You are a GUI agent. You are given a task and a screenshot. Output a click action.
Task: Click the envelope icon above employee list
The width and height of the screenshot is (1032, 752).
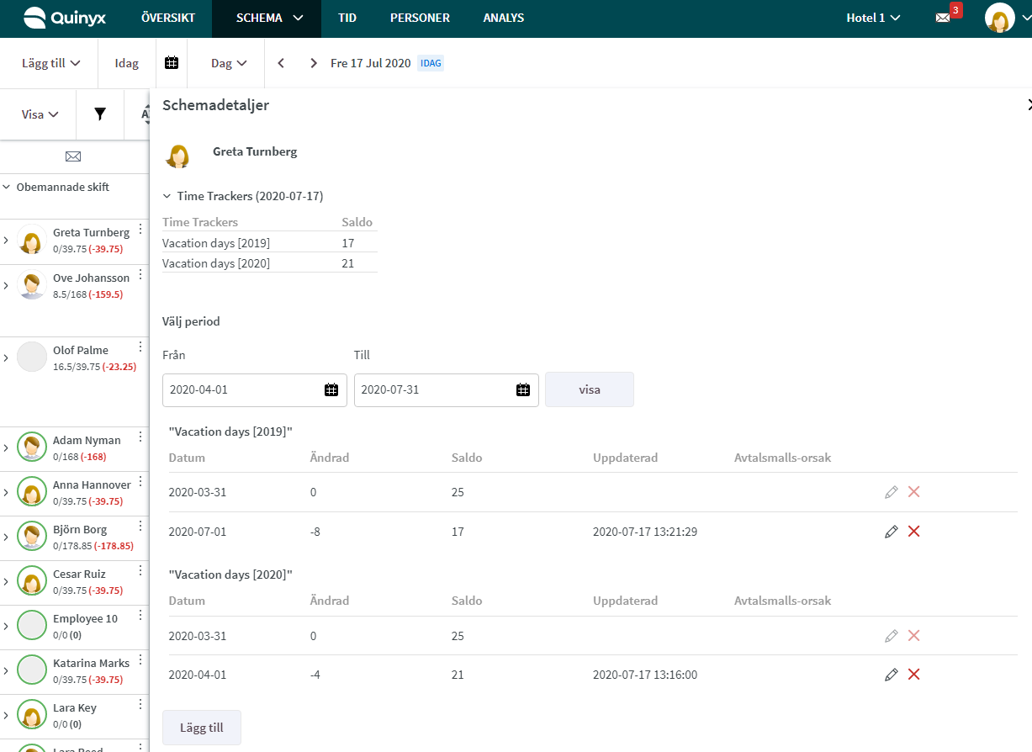click(x=73, y=156)
